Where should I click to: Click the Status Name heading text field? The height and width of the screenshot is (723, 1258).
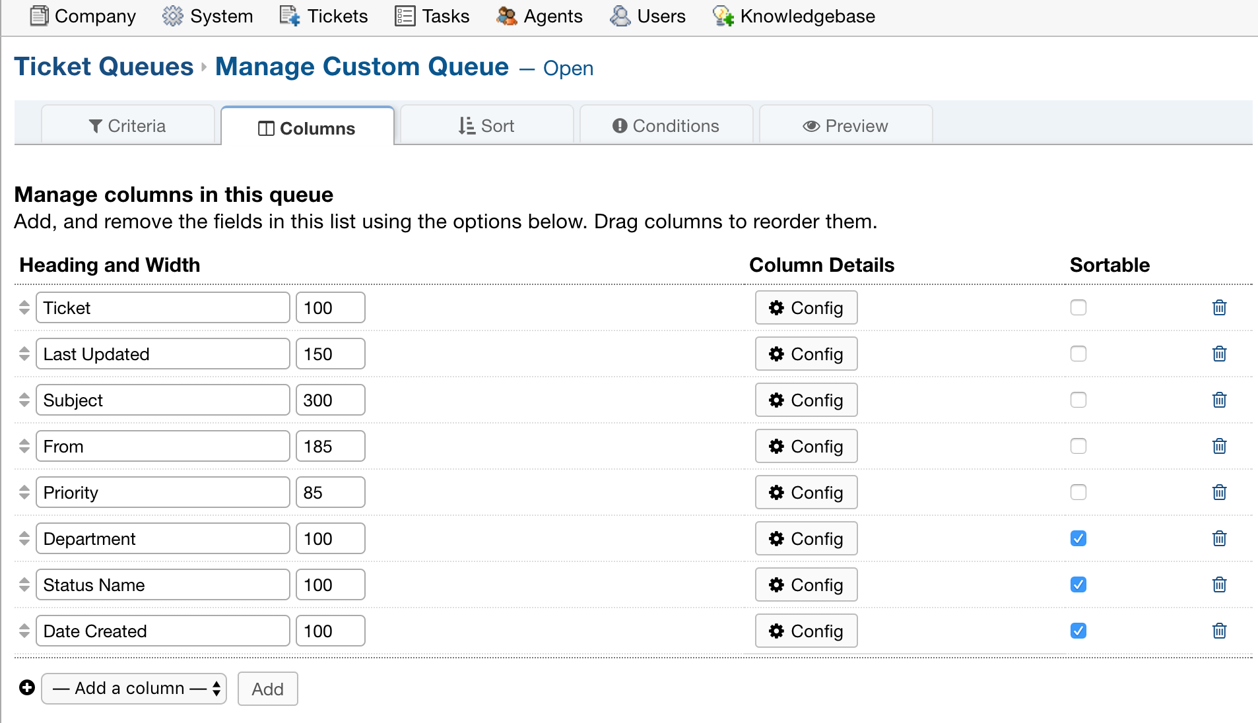coord(162,584)
